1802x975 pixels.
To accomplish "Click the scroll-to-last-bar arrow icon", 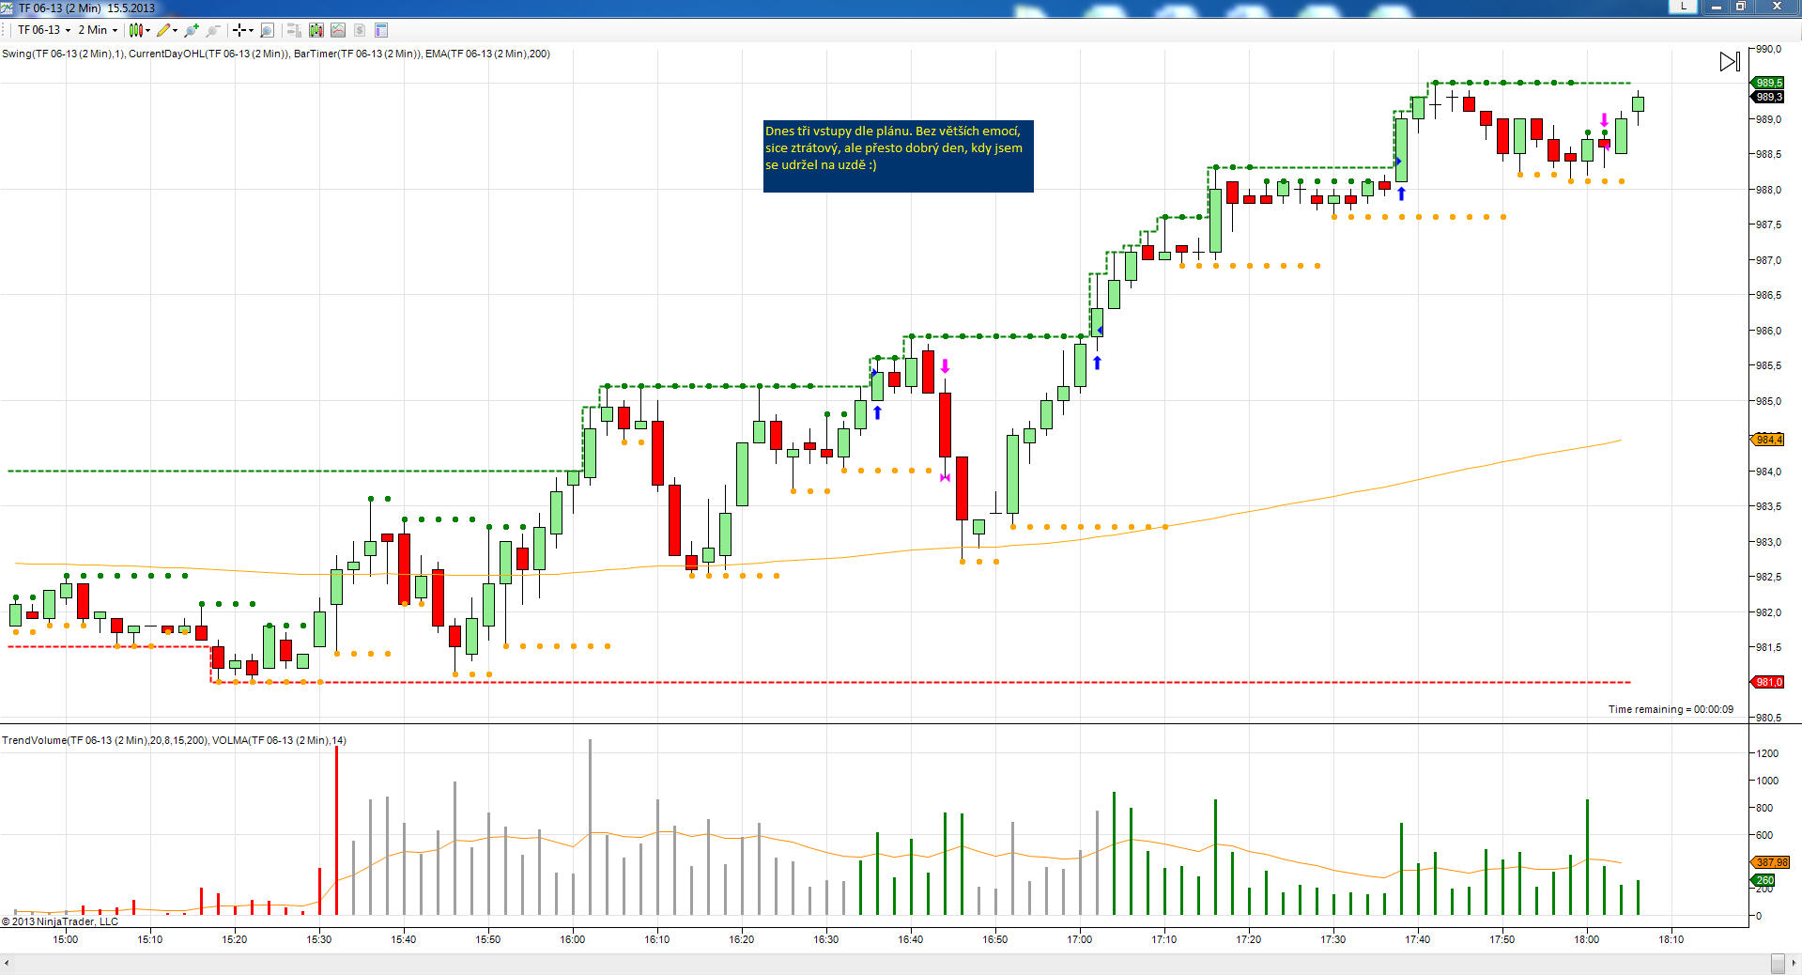I will pyautogui.click(x=1730, y=62).
